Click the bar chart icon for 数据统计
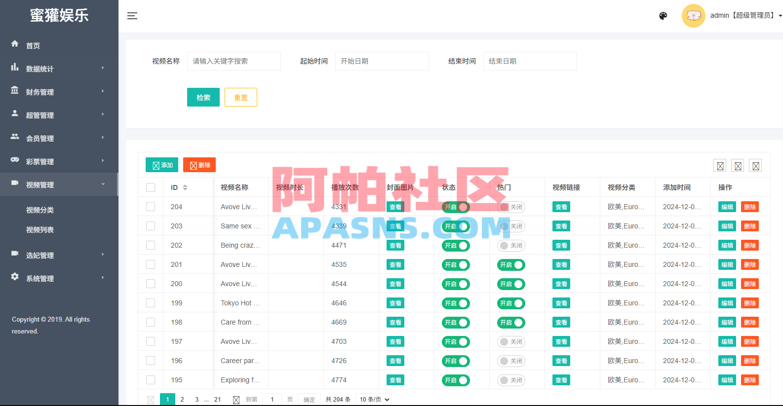Viewport: 783px width, 406px height. tap(15, 67)
